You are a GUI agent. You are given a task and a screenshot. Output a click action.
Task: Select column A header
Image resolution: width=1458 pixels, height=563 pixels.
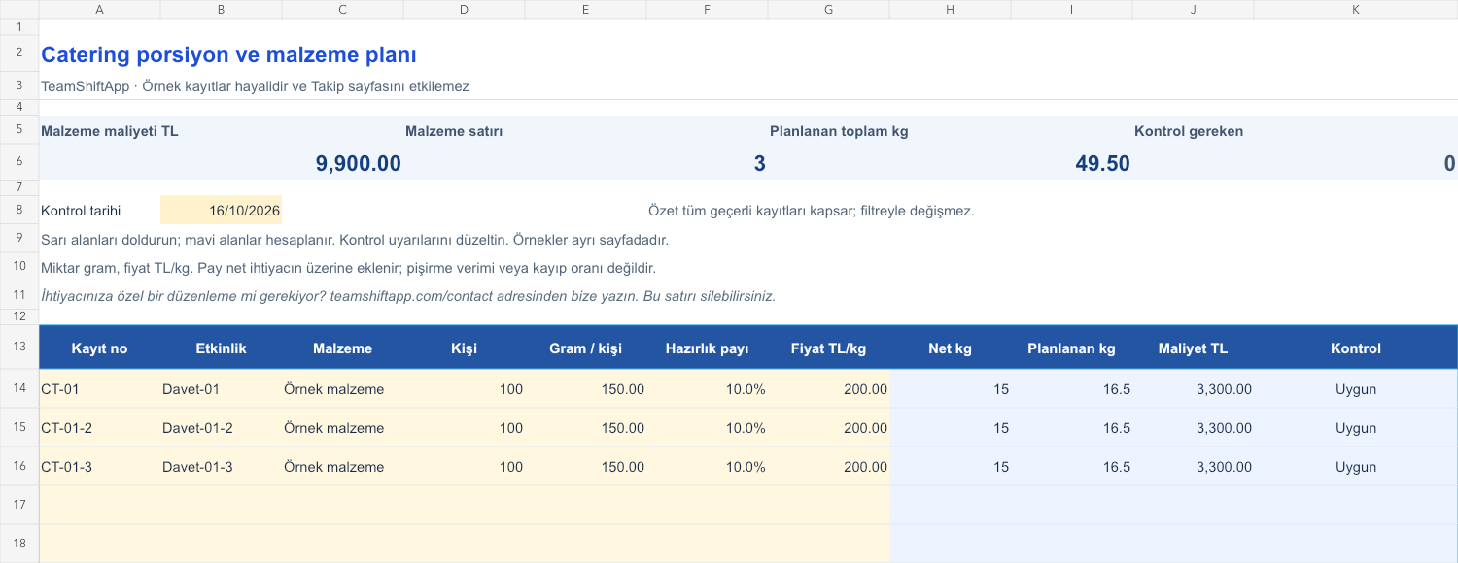99,10
